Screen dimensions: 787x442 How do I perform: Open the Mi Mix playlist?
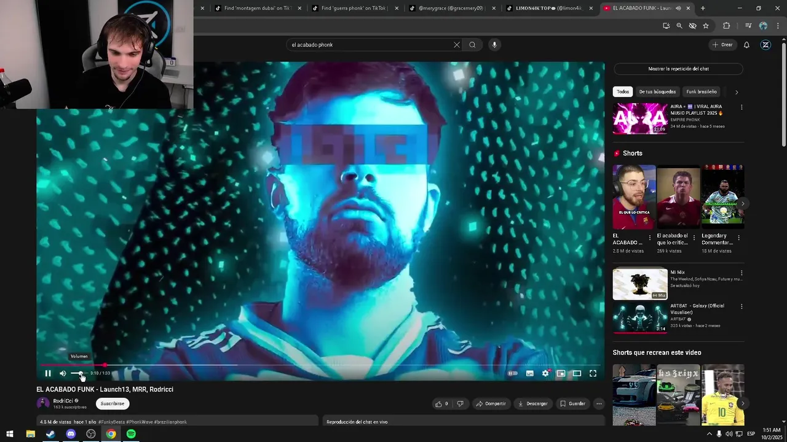[x=640, y=284]
